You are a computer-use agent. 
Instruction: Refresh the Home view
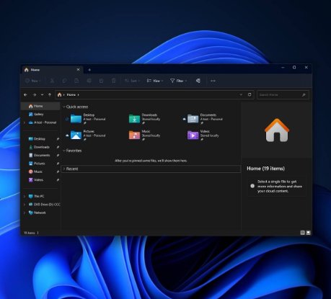point(250,94)
